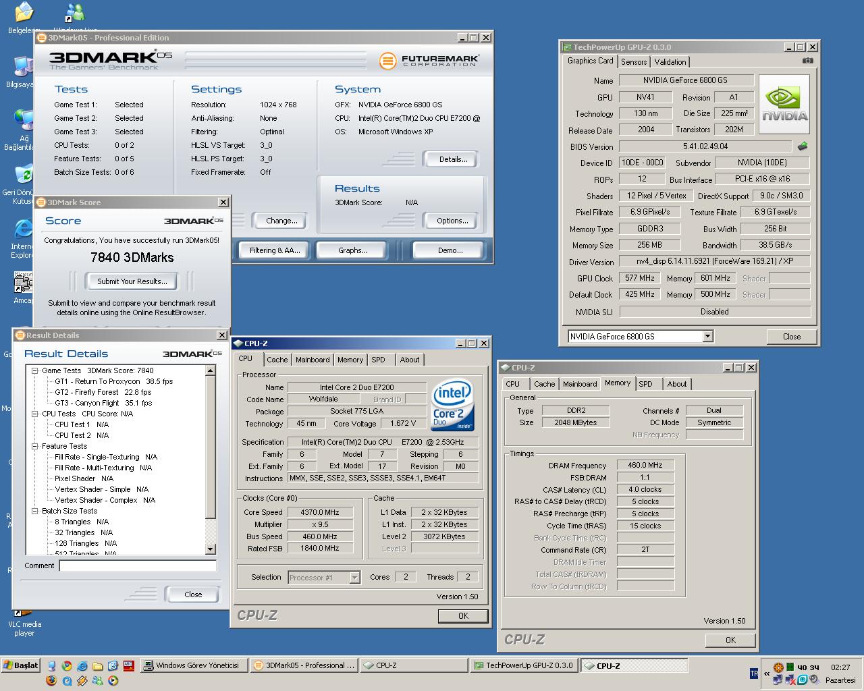The image size is (864, 691).
Task: Switch to the Sensors tab in GPU-Z
Action: [x=634, y=61]
